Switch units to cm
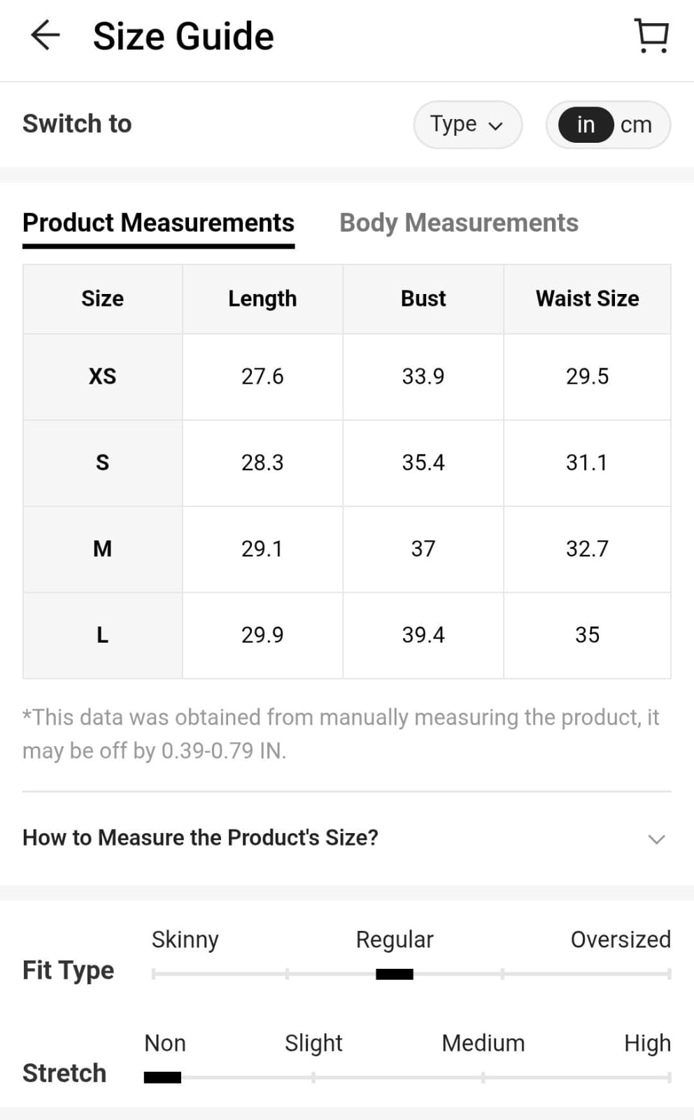This screenshot has height=1120, width=694. click(x=636, y=125)
